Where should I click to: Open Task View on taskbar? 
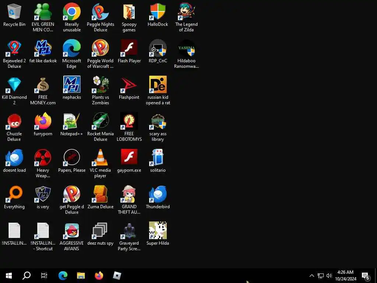tap(44, 276)
